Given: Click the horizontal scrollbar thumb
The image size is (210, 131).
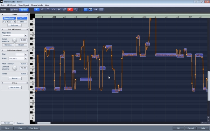Looking at the screenshot, I should pyautogui.click(x=44, y=123).
